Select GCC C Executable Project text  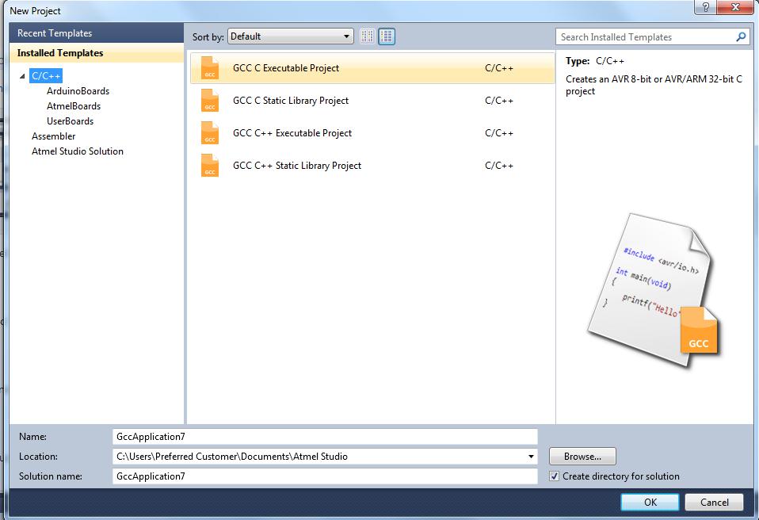pos(286,68)
